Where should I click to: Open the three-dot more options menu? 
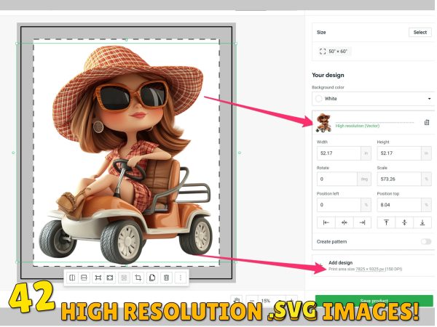tap(180, 278)
